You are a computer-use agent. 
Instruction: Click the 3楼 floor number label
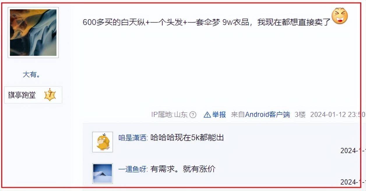[x=300, y=115]
